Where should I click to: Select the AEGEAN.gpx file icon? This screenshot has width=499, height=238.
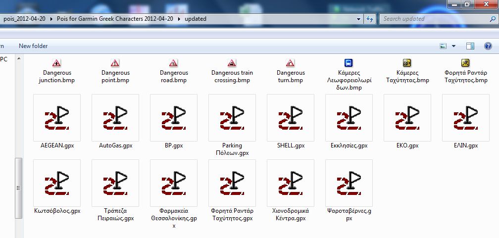[57, 118]
